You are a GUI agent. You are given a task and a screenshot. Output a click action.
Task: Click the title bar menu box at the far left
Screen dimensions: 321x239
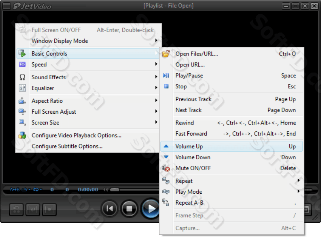point(6,6)
